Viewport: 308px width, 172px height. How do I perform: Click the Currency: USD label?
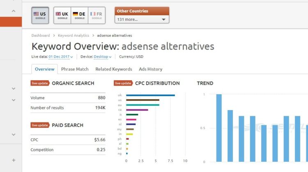click(131, 57)
